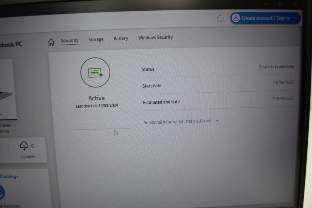This screenshot has height=208, width=312.
Task: Close the window with X button
Action: click(x=295, y=5)
